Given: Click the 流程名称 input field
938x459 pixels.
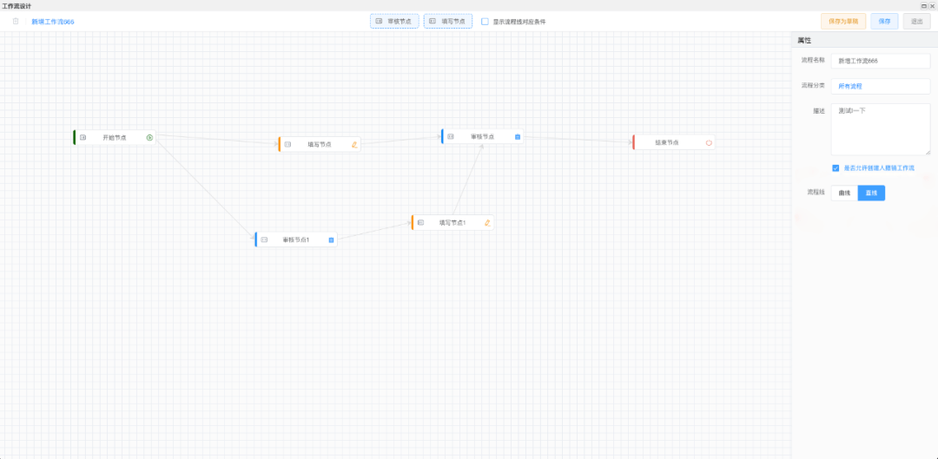Looking at the screenshot, I should 880,61.
